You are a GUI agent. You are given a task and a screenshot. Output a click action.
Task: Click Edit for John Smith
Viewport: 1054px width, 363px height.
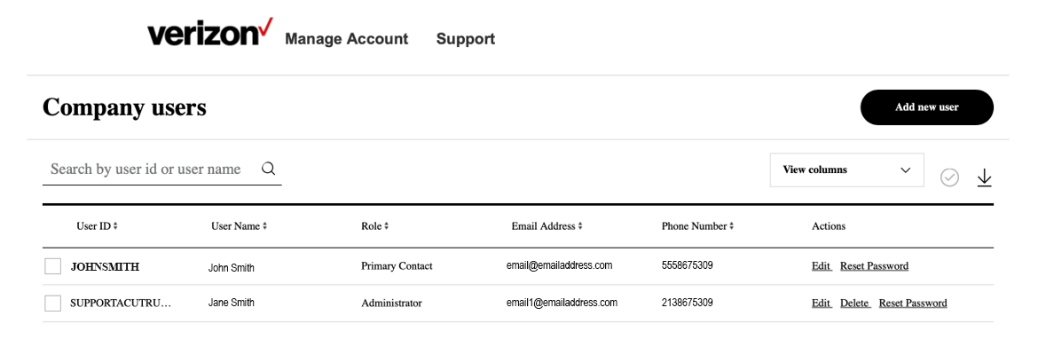(822, 266)
